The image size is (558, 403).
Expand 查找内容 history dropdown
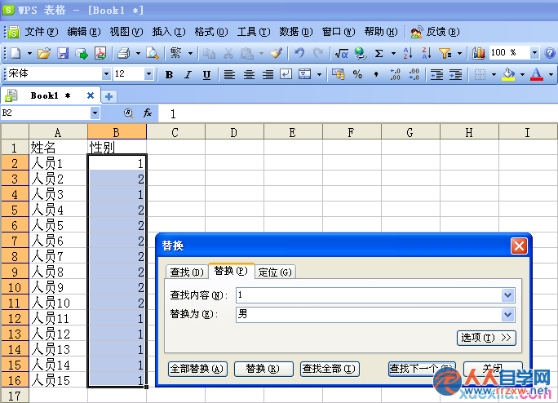point(507,295)
